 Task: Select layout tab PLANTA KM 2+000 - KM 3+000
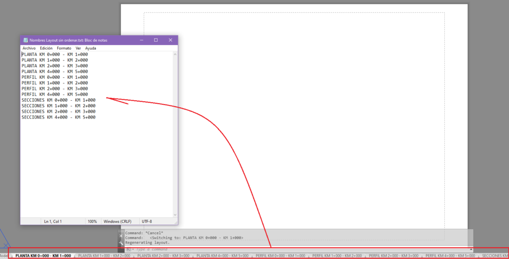coord(163,256)
